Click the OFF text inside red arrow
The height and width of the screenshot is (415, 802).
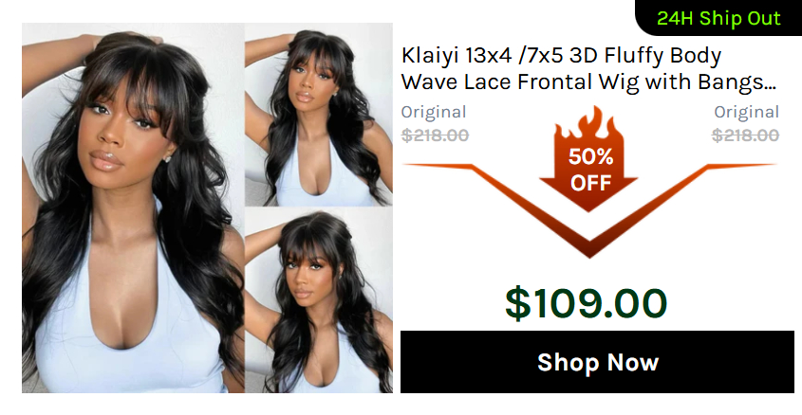pyautogui.click(x=590, y=183)
